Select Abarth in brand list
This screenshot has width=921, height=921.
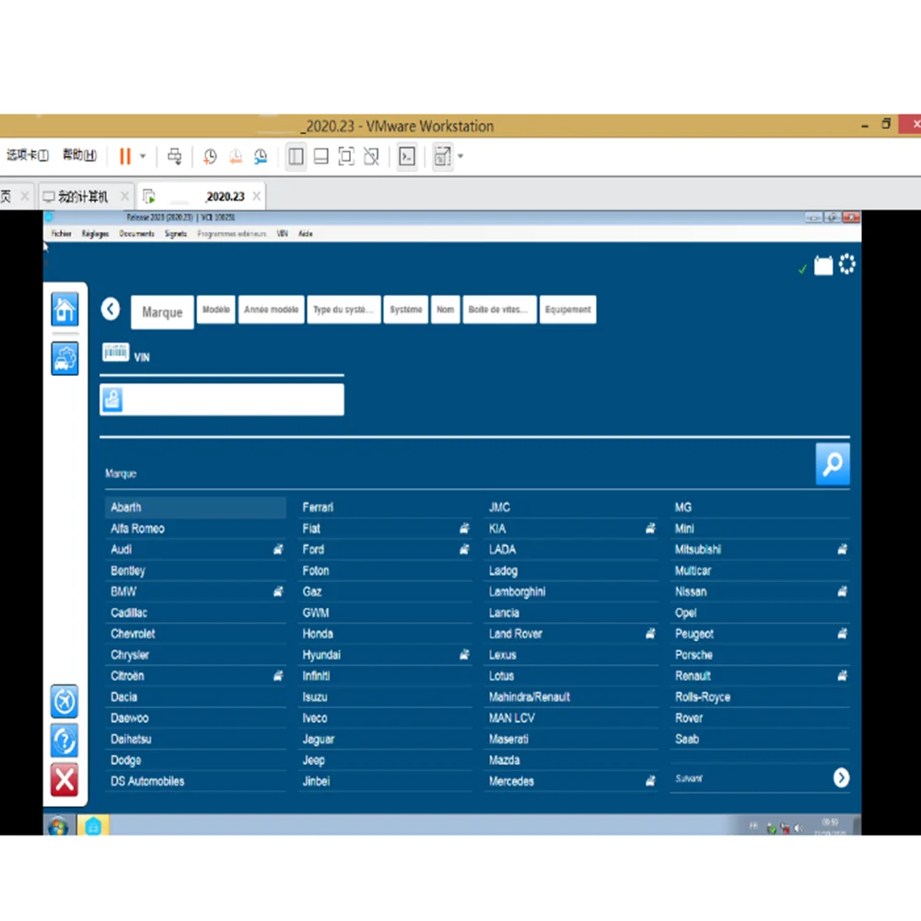[195, 507]
